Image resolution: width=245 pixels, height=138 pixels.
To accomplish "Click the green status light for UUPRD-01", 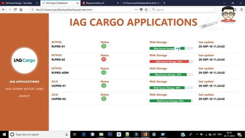I will coord(104,86).
